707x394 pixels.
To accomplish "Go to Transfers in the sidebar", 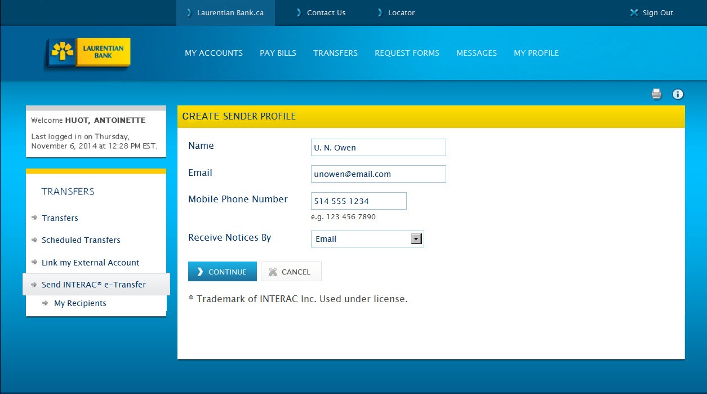I will tap(60, 218).
